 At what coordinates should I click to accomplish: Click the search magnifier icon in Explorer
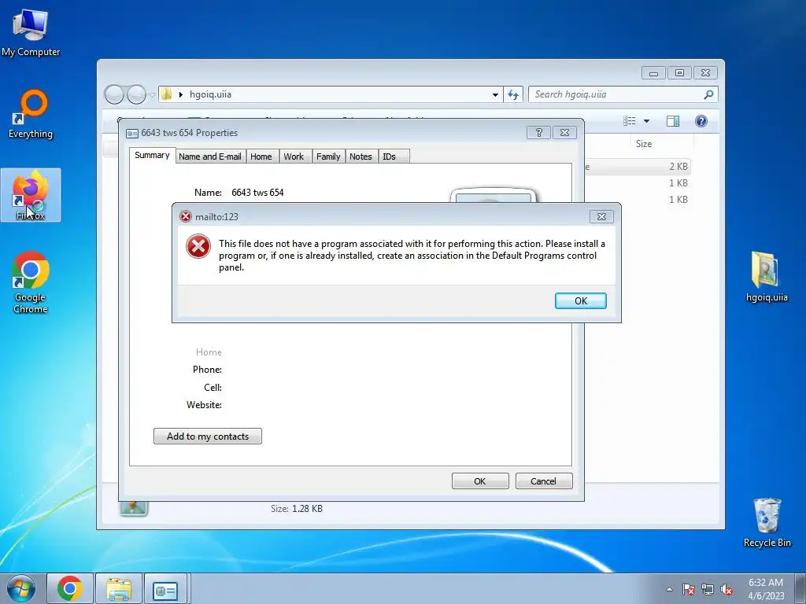pyautogui.click(x=709, y=94)
